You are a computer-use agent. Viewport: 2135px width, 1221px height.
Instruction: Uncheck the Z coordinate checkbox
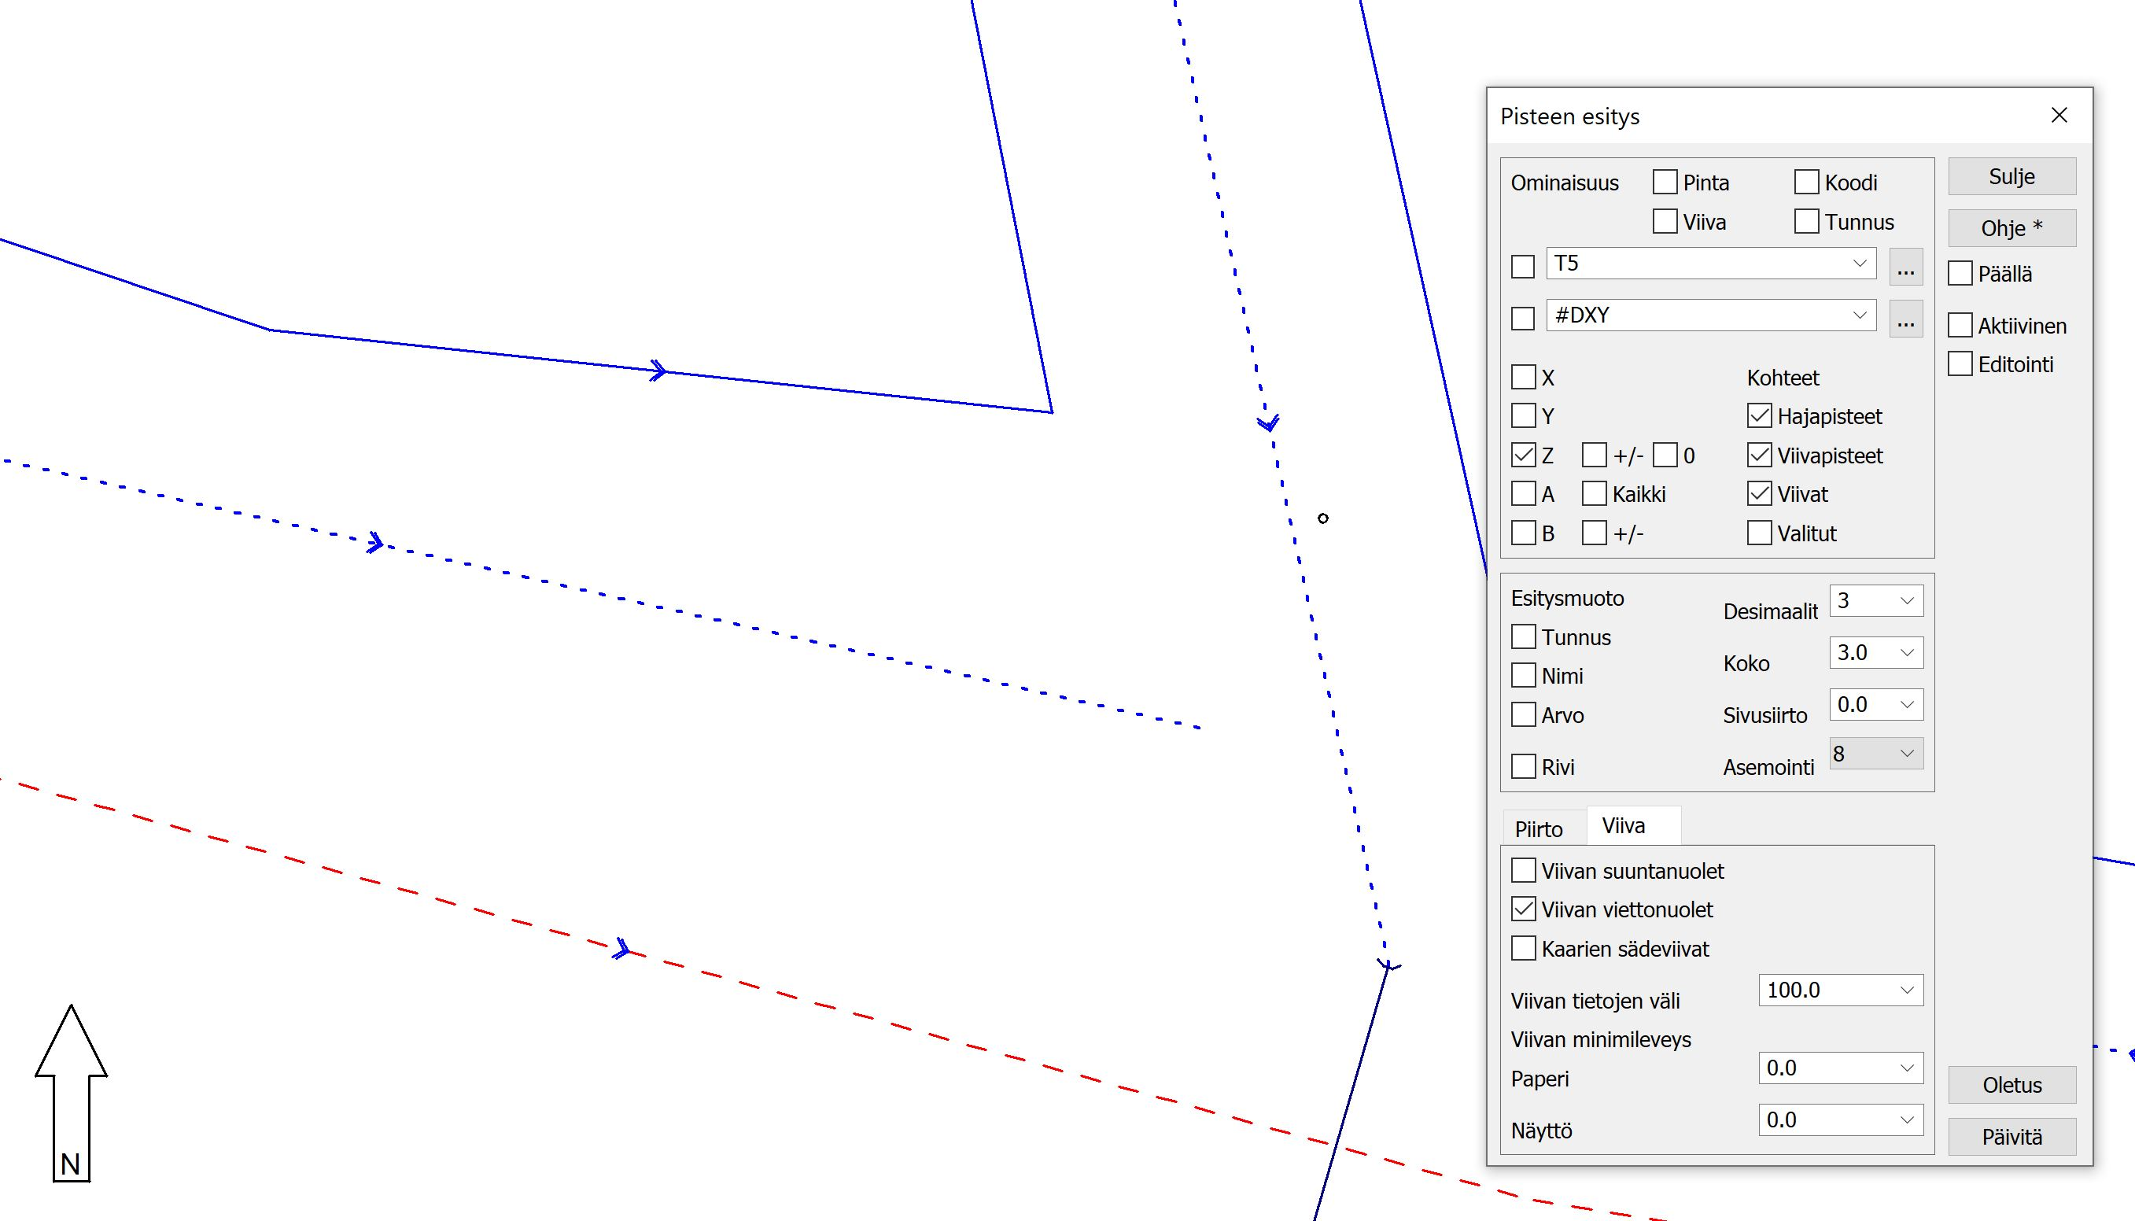(x=1523, y=456)
